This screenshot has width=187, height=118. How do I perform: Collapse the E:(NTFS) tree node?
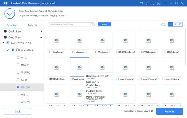[x=3, y=43]
